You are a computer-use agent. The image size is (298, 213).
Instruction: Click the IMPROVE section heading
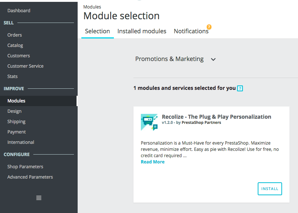[14, 89]
